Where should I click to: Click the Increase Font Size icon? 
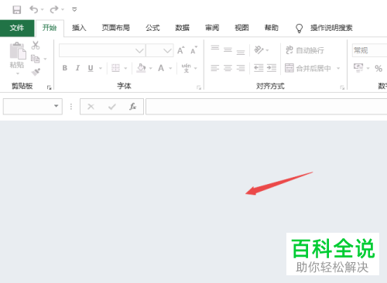click(x=181, y=50)
